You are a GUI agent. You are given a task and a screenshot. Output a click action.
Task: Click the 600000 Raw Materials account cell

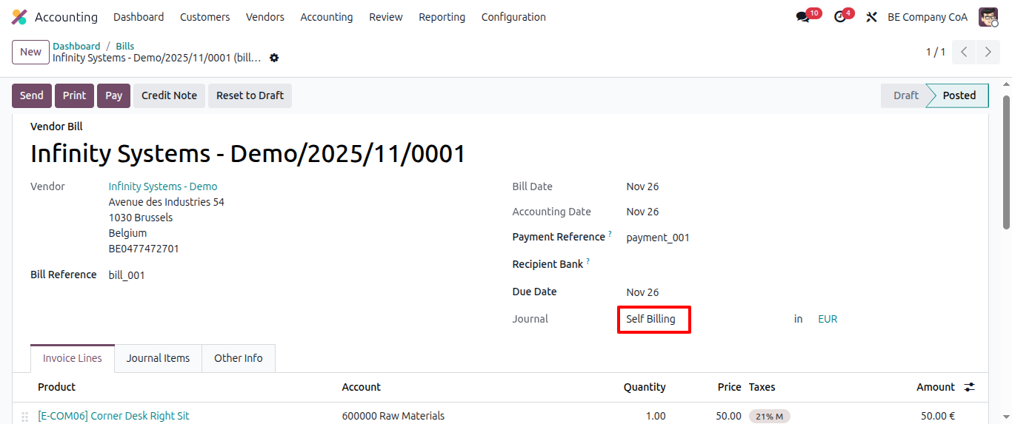pyautogui.click(x=393, y=416)
